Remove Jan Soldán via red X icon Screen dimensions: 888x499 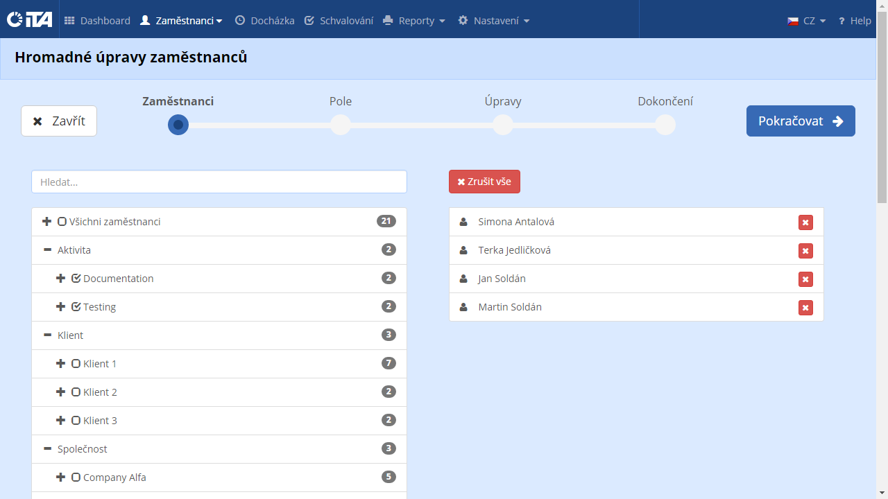pyautogui.click(x=805, y=279)
